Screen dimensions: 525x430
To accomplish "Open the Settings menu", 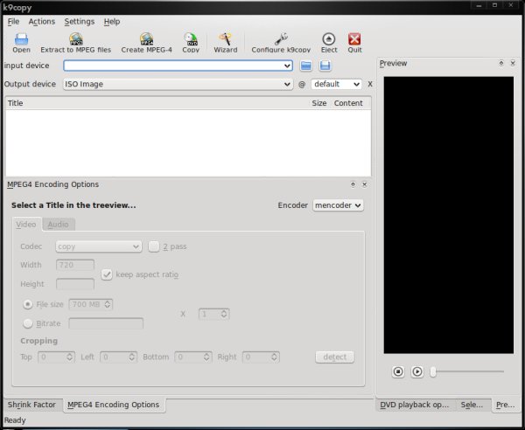I will [x=79, y=21].
